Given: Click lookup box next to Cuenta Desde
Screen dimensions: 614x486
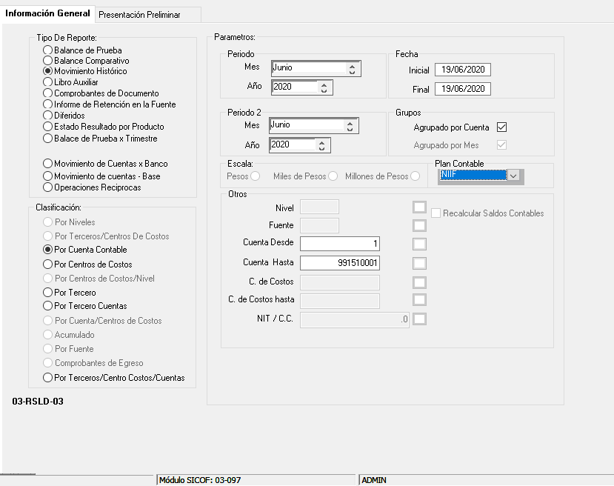Looking at the screenshot, I should [420, 244].
